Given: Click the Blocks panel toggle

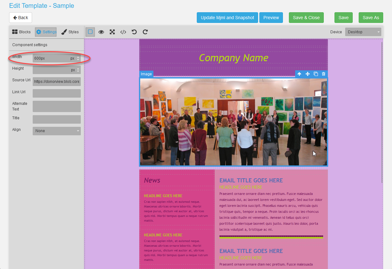Looking at the screenshot, I should point(21,32).
